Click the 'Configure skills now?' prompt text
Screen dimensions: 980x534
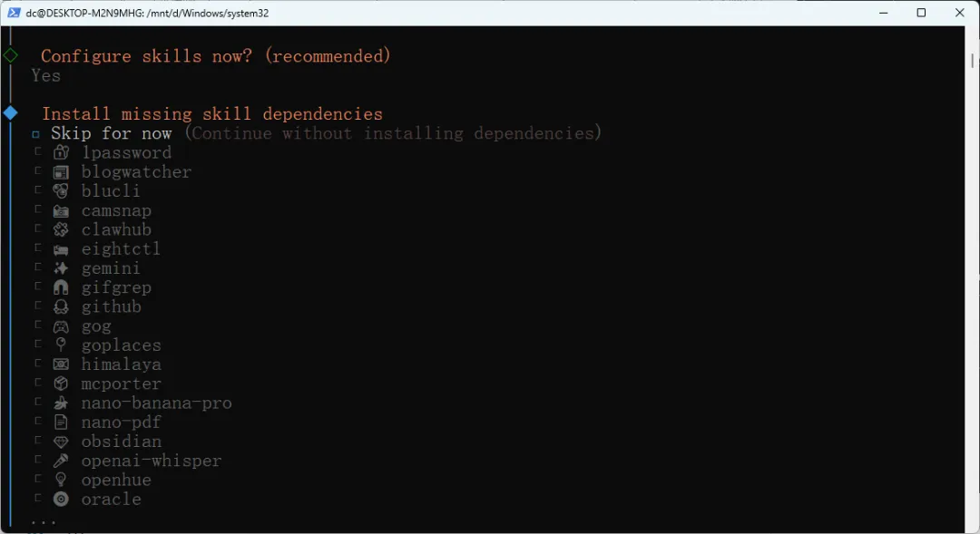[216, 56]
